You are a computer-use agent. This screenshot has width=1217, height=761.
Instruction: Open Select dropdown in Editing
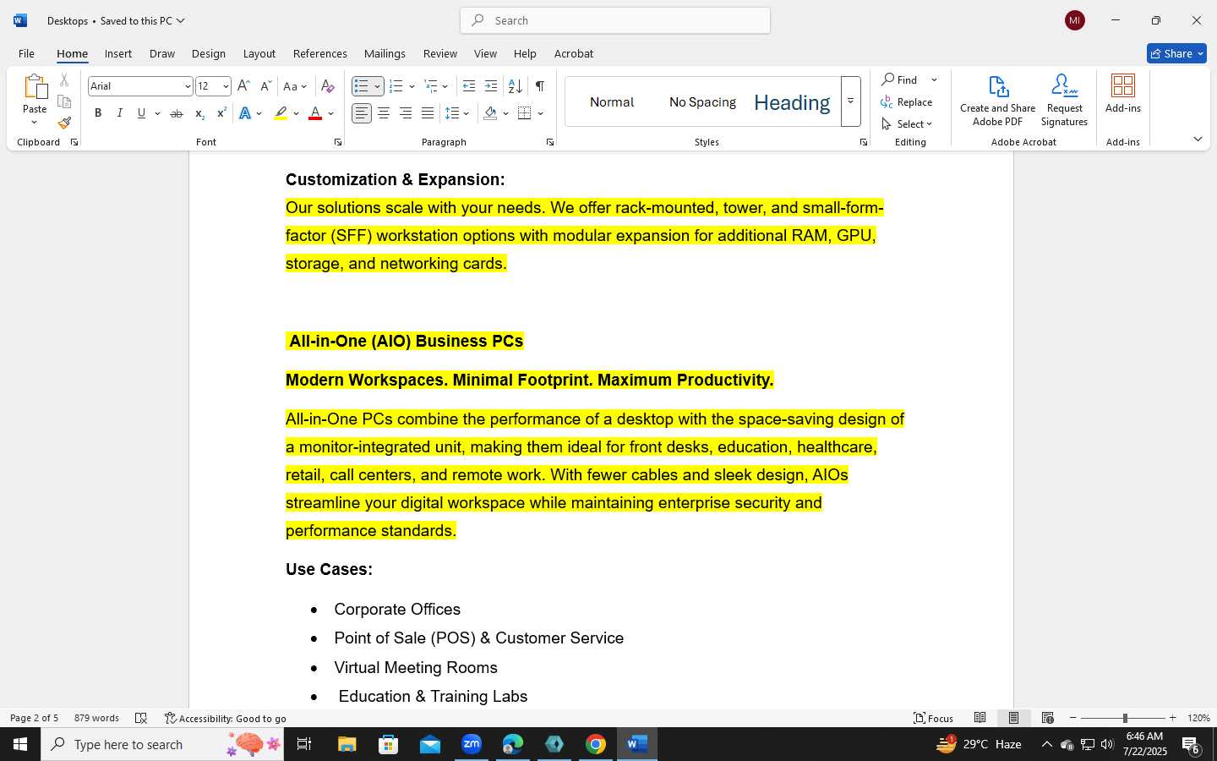click(907, 124)
